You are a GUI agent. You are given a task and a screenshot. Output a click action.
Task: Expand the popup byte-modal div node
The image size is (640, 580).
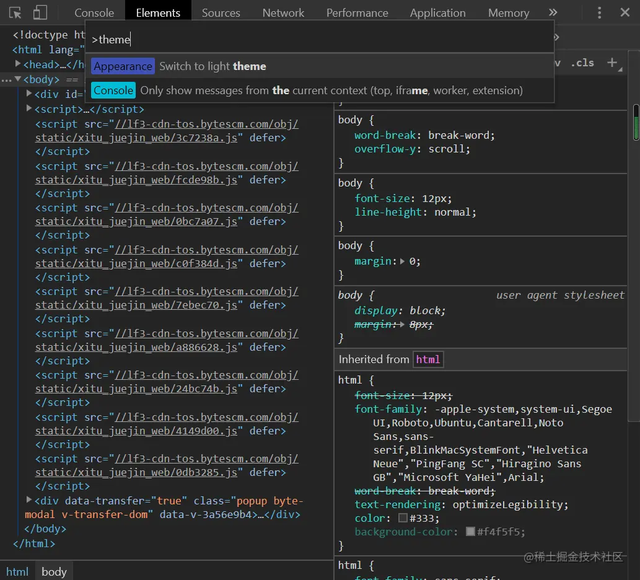click(29, 500)
